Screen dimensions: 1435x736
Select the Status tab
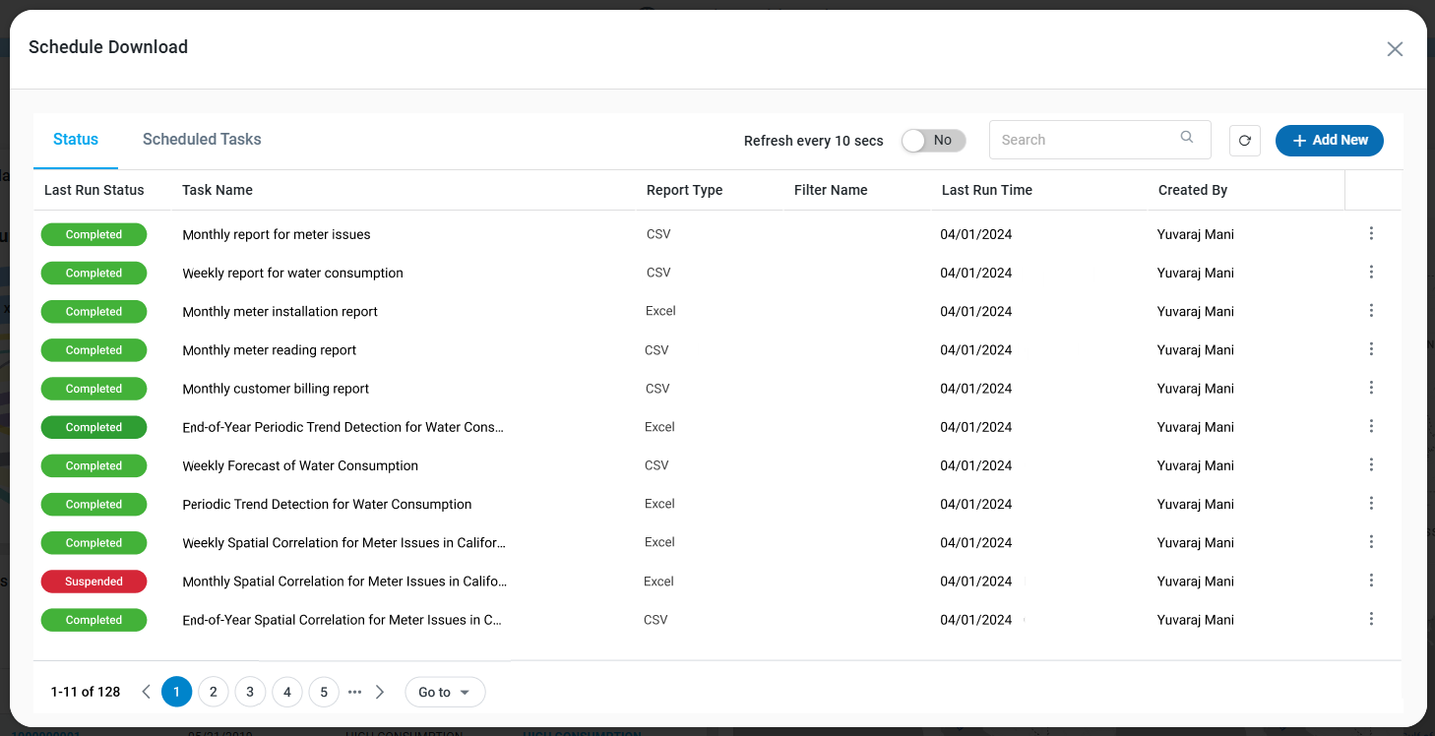(x=76, y=140)
